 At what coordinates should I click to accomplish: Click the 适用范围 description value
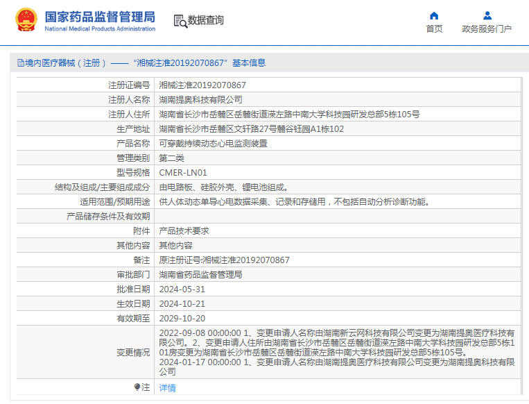(x=294, y=202)
